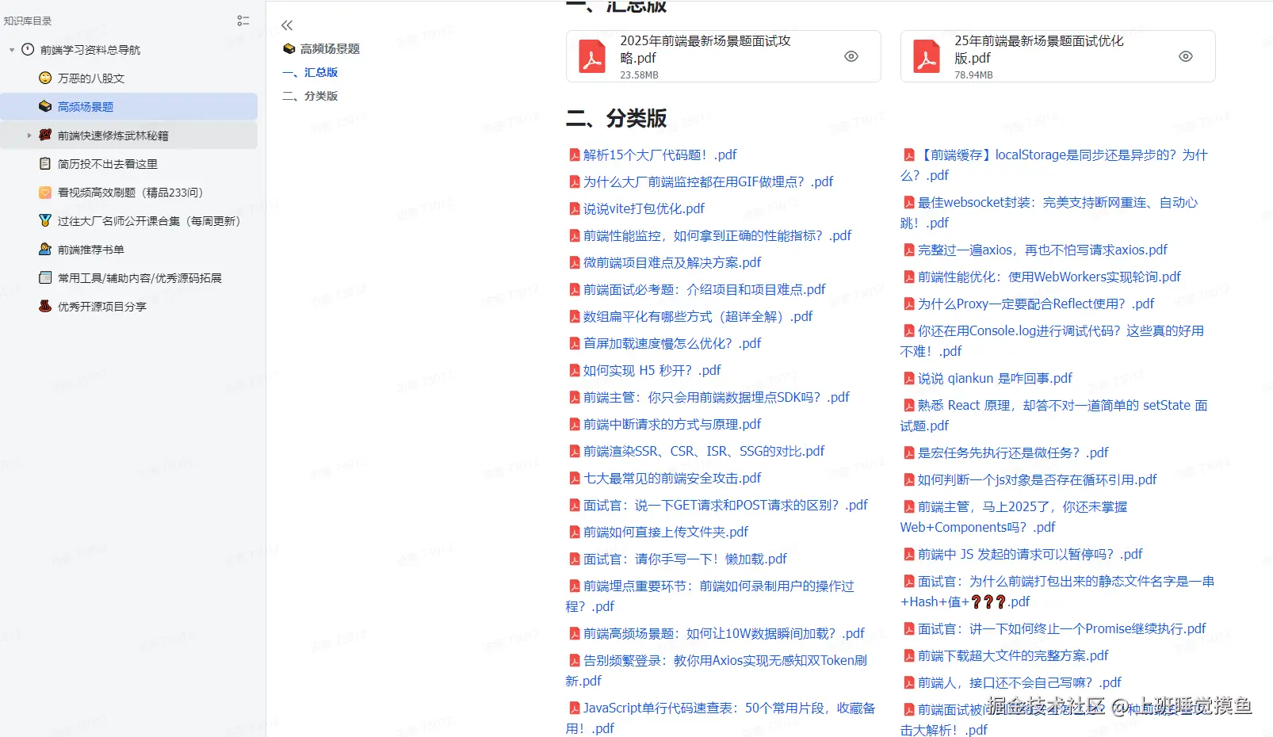This screenshot has height=737, width=1273.
Task: Click PDF icon before 熟悉 React 原理 file
Action: 909,405
